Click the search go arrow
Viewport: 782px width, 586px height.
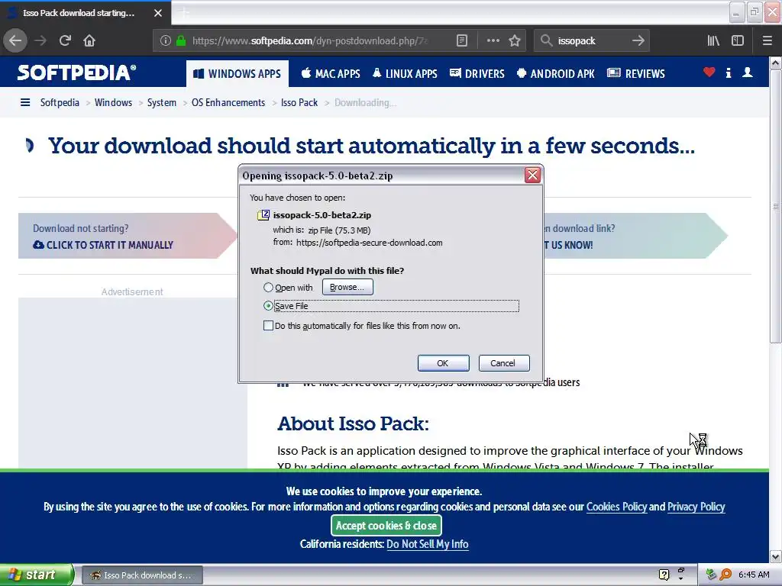[x=638, y=41]
